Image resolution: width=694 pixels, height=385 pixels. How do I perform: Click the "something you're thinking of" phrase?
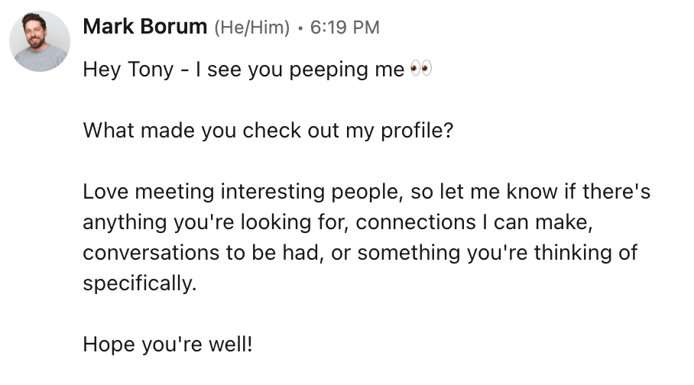498,253
